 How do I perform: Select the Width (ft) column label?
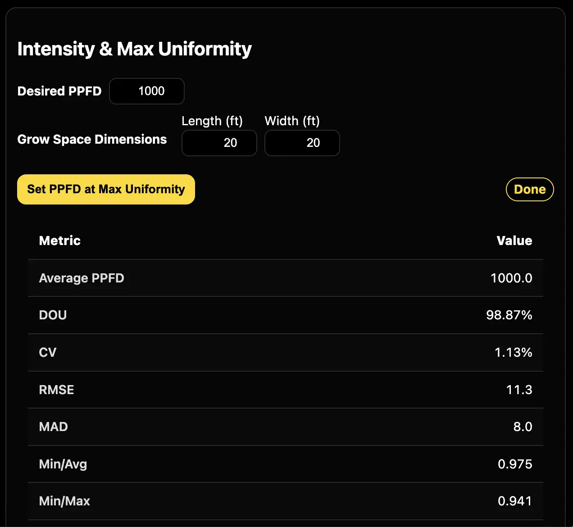[292, 121]
